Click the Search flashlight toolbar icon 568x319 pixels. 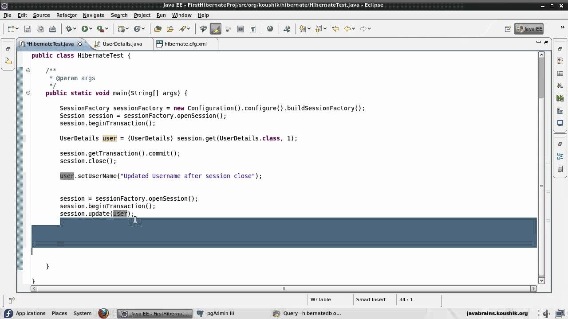coord(182,29)
